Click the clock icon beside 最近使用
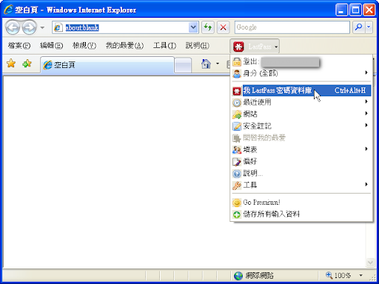Viewport: 379px width, 284px height. tap(237, 103)
